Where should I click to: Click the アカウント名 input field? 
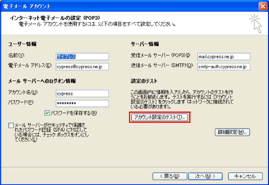coord(82,93)
